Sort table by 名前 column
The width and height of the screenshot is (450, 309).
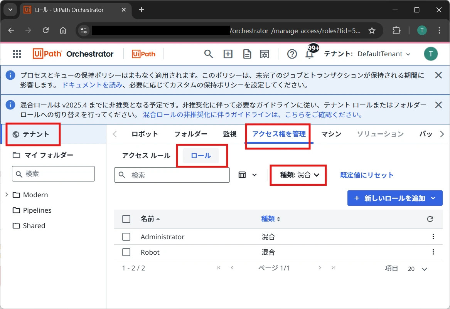pyautogui.click(x=150, y=219)
